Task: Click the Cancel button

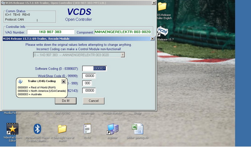Action: click(x=93, y=101)
